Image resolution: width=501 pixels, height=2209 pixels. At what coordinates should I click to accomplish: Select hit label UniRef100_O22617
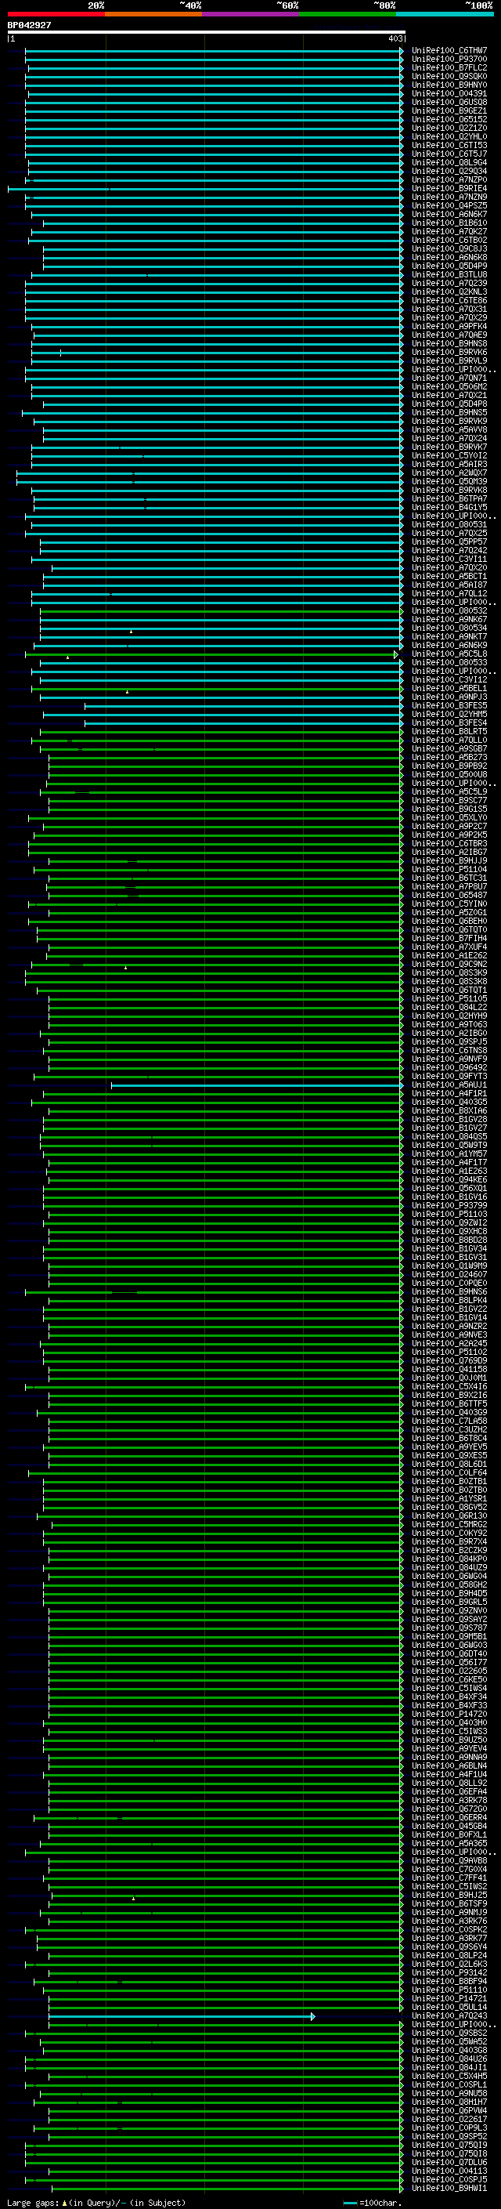point(449,2119)
